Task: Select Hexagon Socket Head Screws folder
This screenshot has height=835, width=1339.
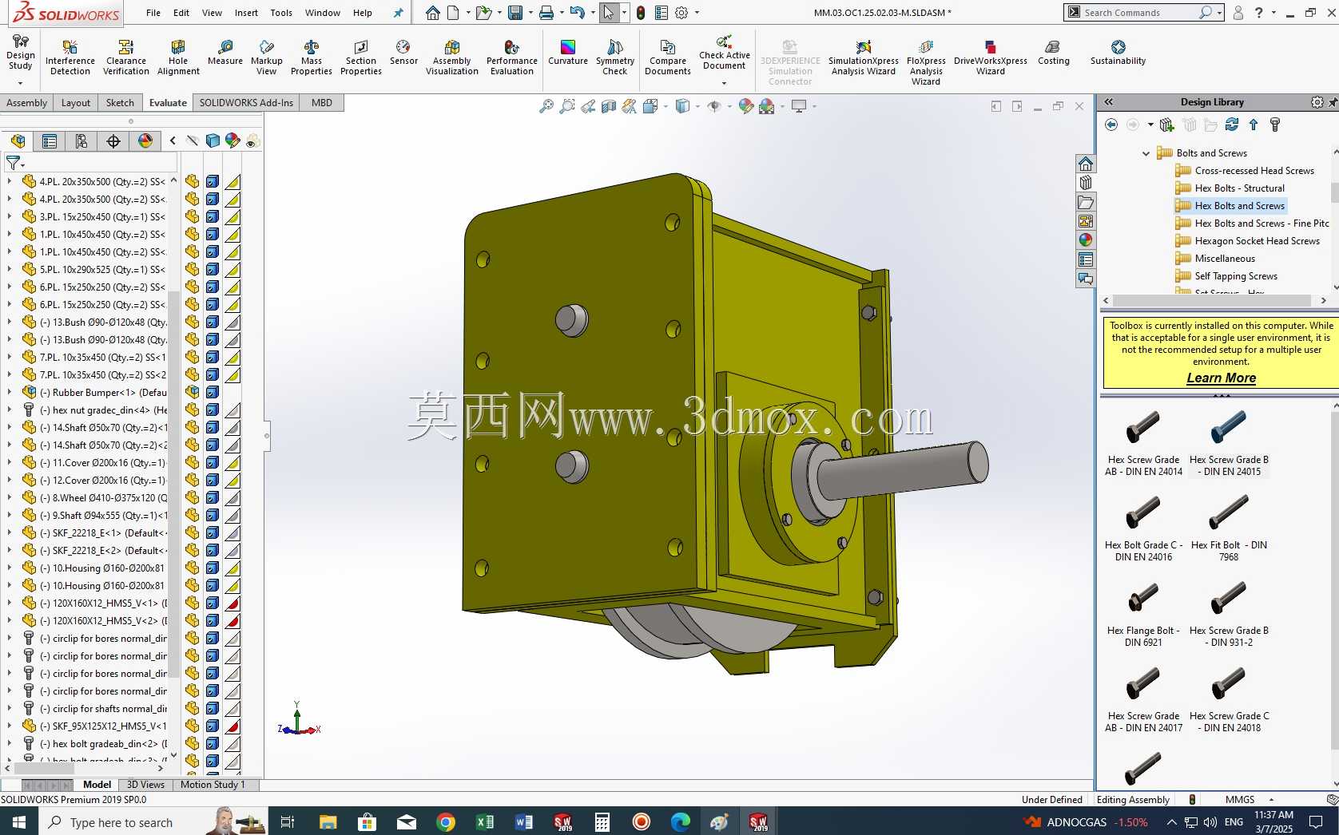Action: pos(1248,241)
